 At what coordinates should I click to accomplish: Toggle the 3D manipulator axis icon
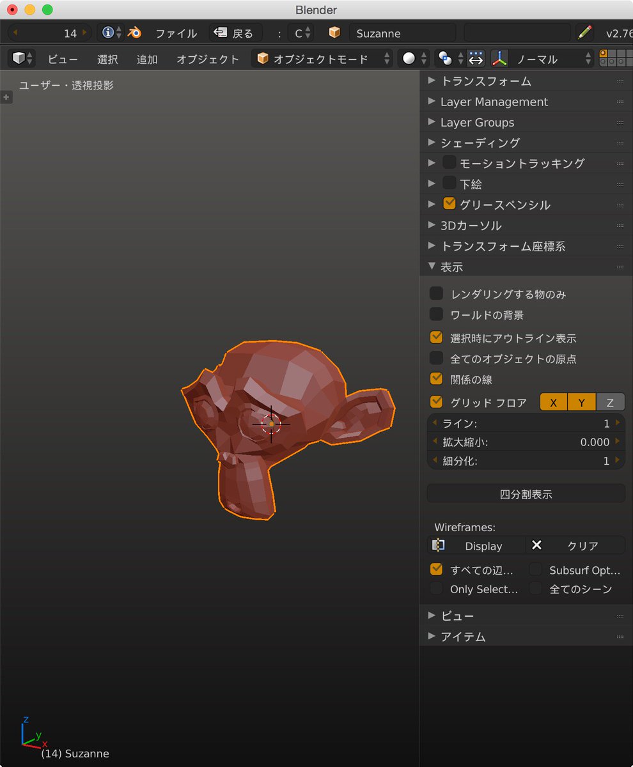click(x=500, y=59)
